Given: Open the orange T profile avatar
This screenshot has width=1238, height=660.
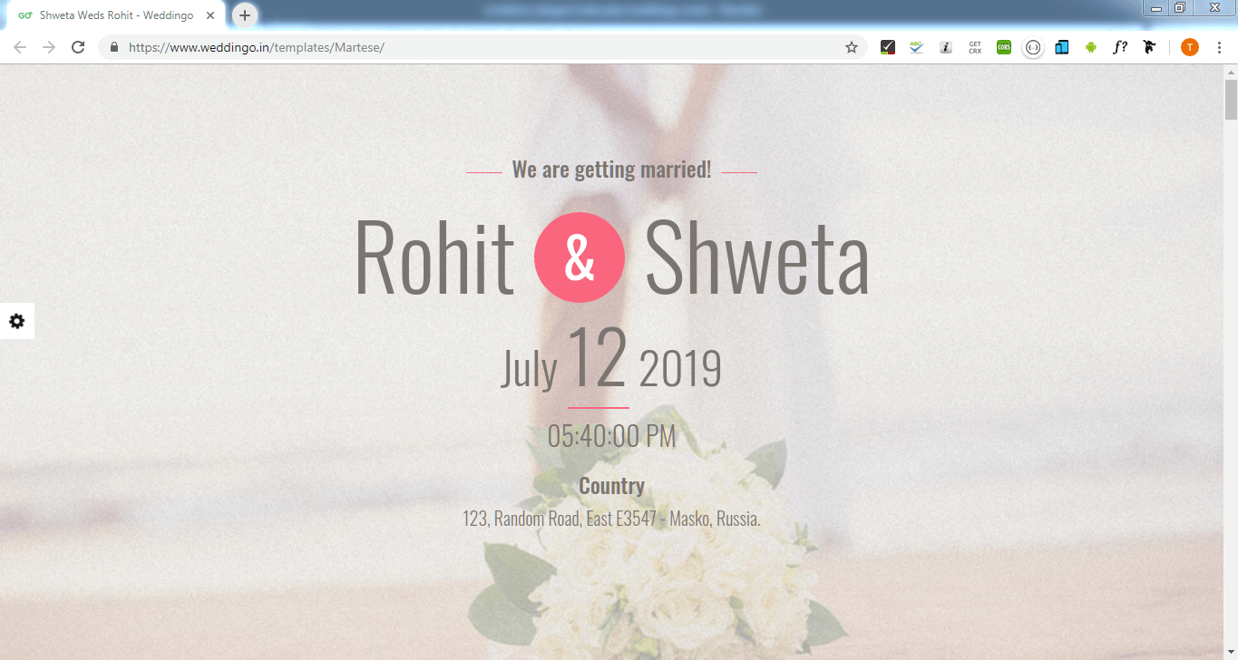Looking at the screenshot, I should (x=1190, y=47).
